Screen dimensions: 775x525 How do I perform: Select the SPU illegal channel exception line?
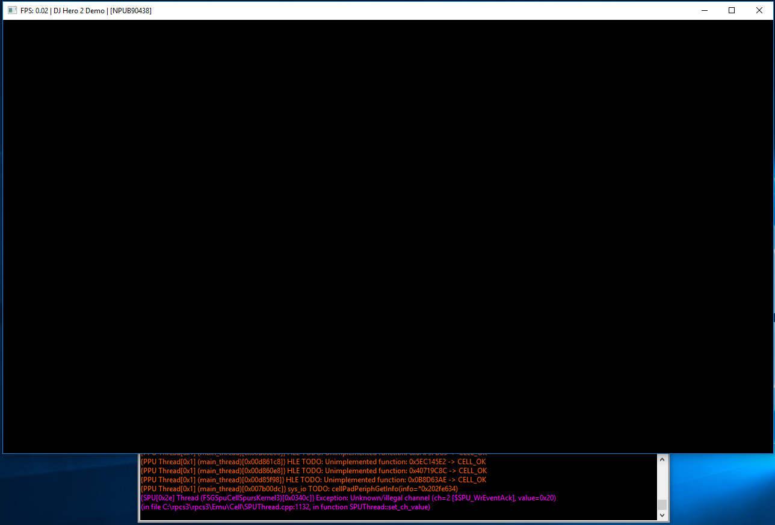pos(348,498)
